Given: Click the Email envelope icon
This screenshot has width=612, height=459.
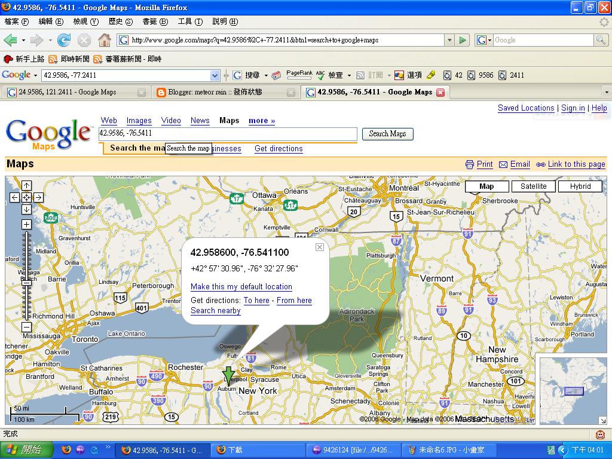Looking at the screenshot, I should coord(503,165).
